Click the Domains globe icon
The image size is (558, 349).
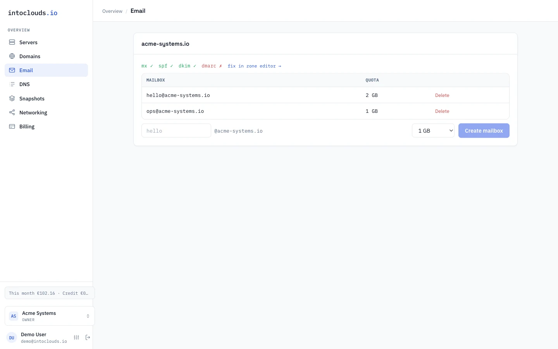click(12, 56)
